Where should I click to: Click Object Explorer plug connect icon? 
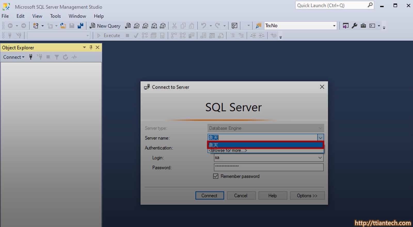(31, 57)
